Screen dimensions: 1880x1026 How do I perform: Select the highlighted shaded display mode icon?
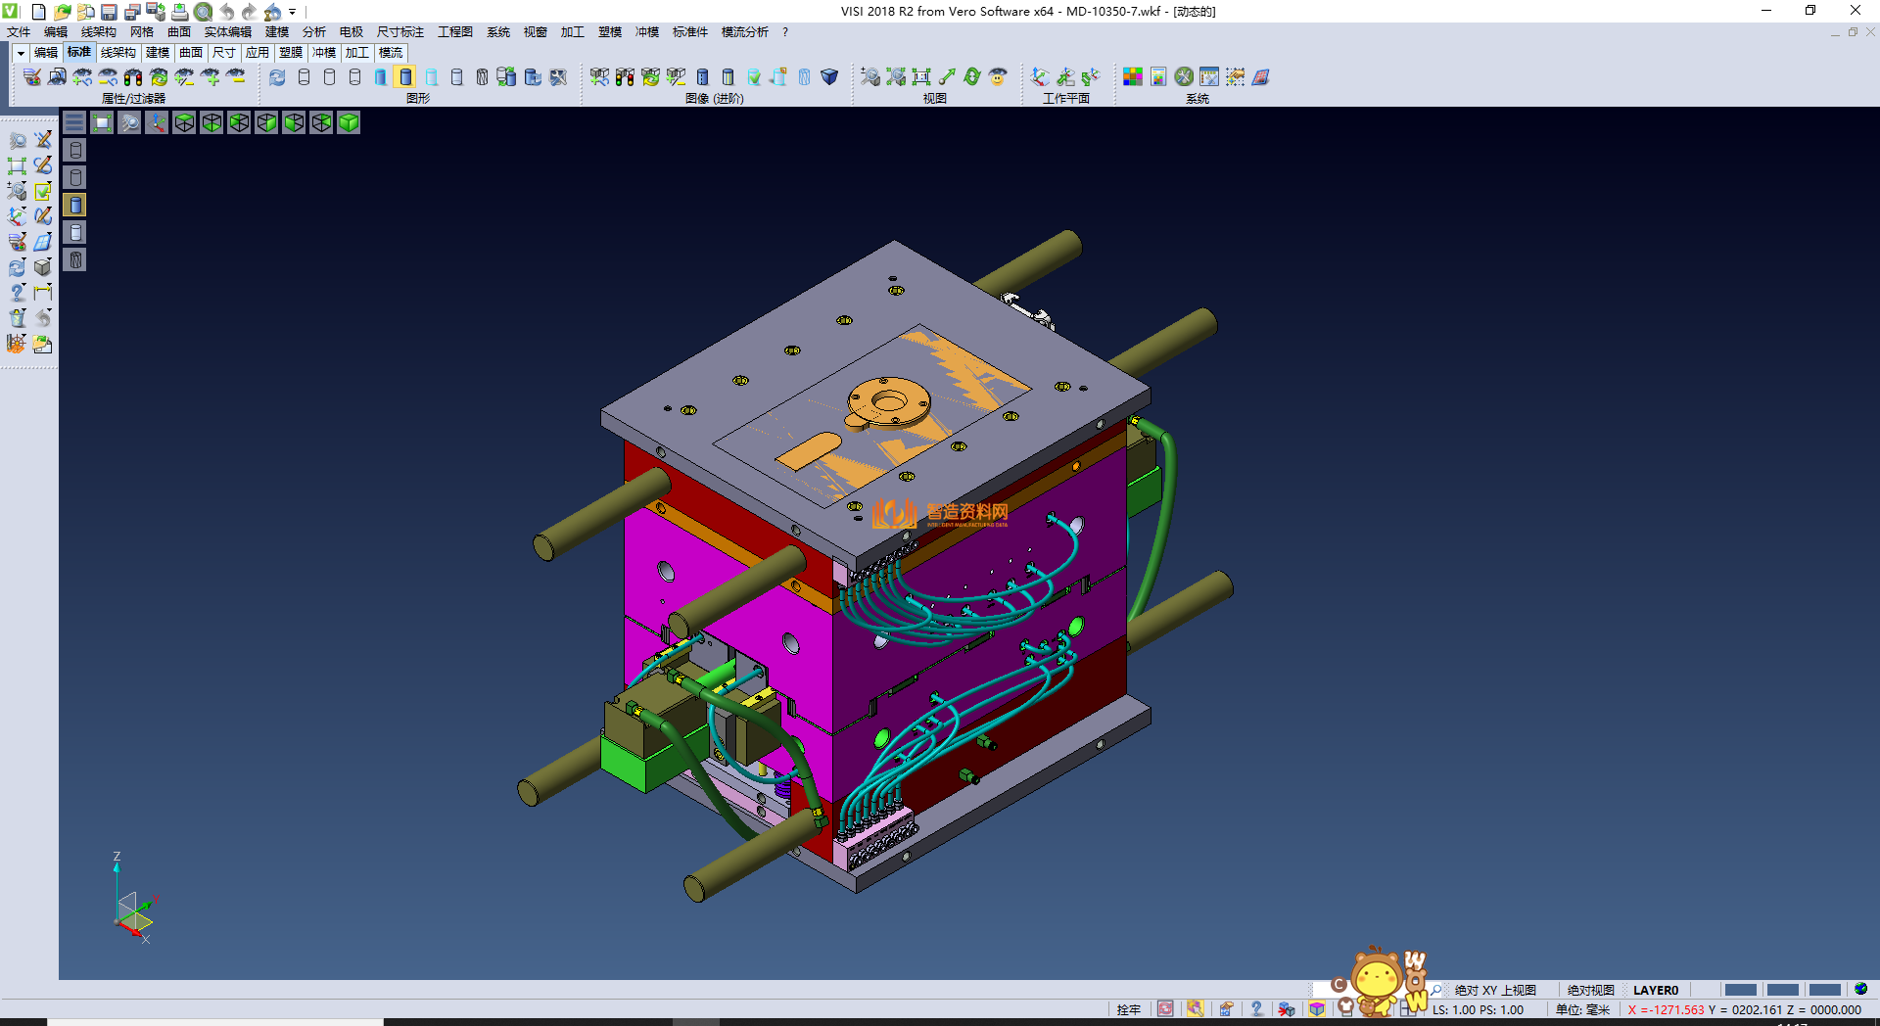tap(405, 77)
